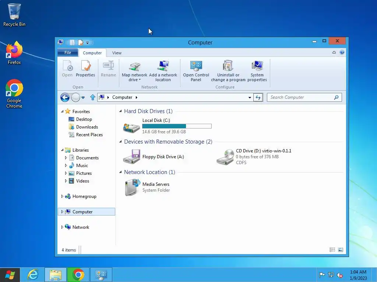Go back with the Back arrow
Image resolution: width=377 pixels, height=282 pixels.
(65, 97)
